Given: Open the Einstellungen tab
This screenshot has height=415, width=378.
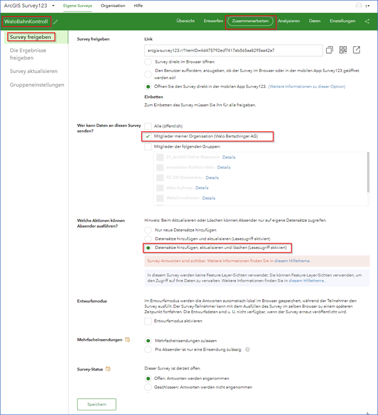Looking at the screenshot, I should coord(342,21).
